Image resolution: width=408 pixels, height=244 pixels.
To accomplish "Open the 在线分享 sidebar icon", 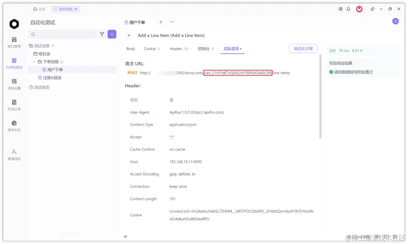I will point(14,105).
